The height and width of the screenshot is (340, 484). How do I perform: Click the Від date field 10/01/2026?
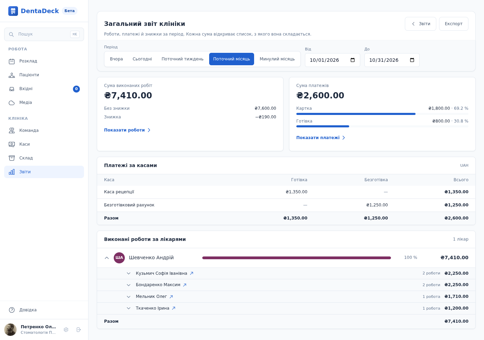(x=332, y=60)
